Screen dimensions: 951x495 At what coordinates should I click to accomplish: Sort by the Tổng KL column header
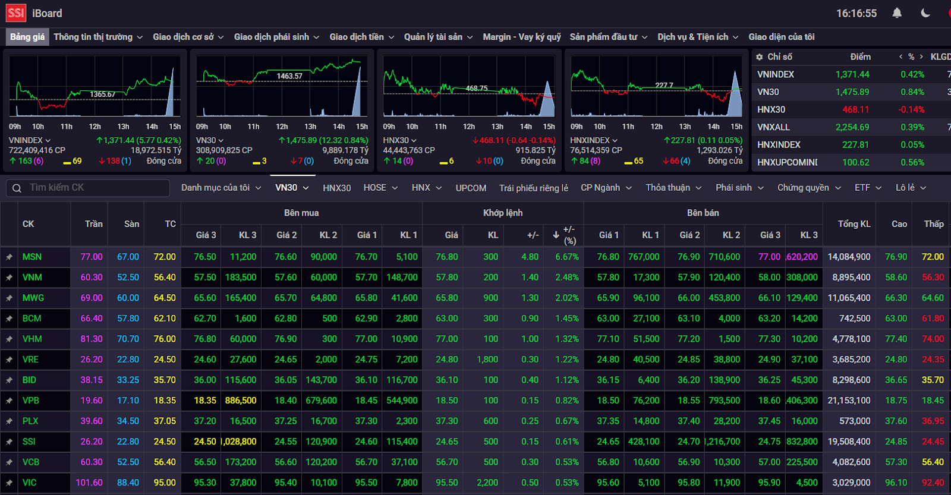point(854,224)
